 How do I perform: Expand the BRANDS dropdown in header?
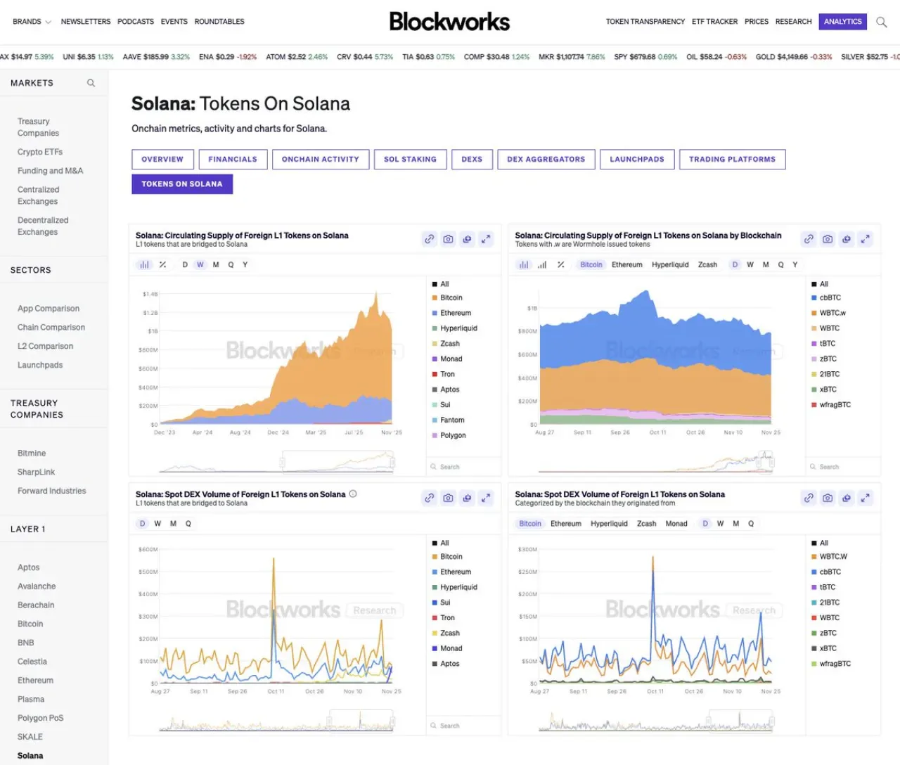click(32, 22)
